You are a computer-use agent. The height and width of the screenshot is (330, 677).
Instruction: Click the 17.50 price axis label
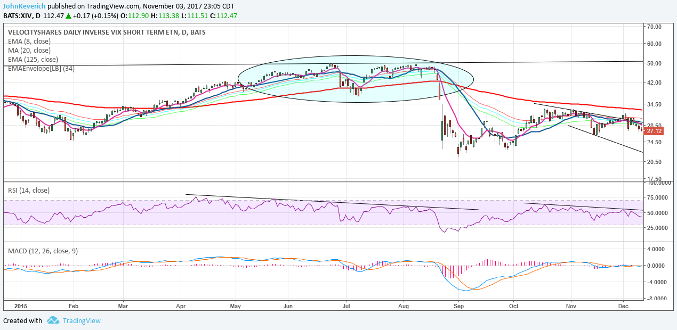pos(654,179)
